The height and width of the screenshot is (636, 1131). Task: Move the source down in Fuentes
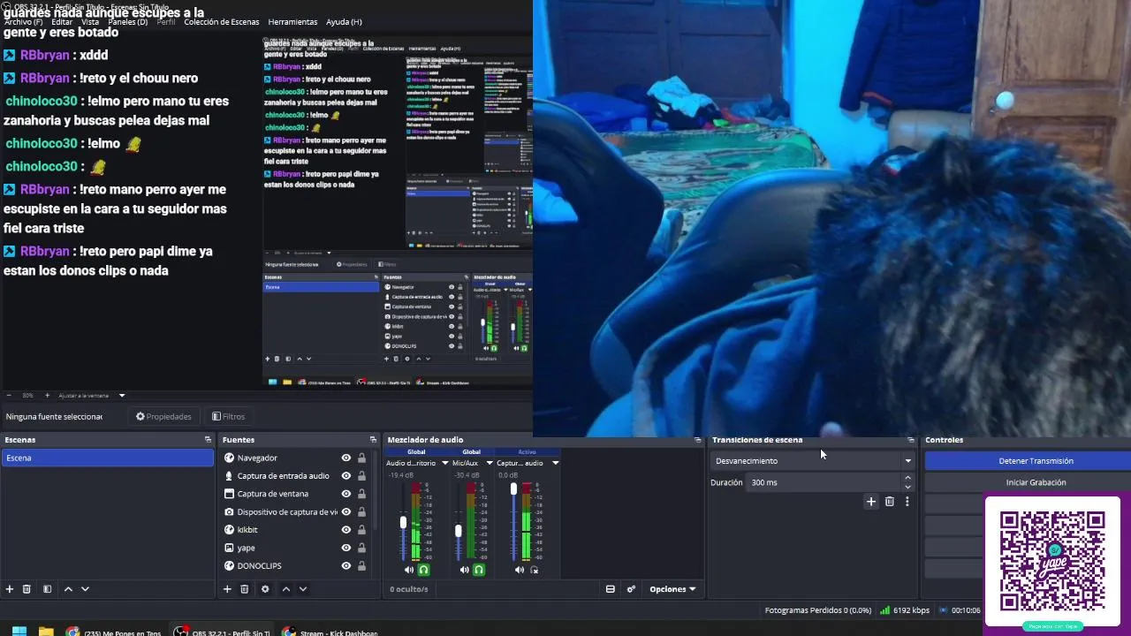click(303, 589)
